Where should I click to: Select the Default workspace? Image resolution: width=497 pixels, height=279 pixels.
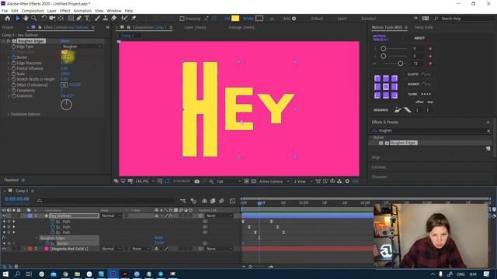pos(317,19)
